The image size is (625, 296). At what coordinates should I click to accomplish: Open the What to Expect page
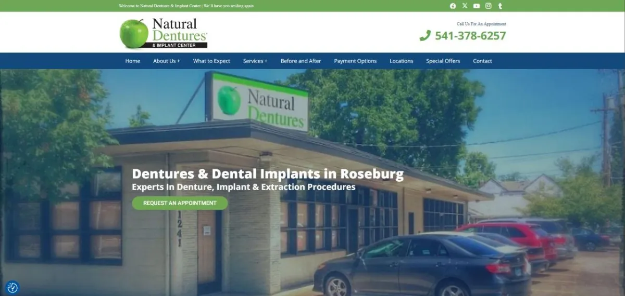point(211,61)
